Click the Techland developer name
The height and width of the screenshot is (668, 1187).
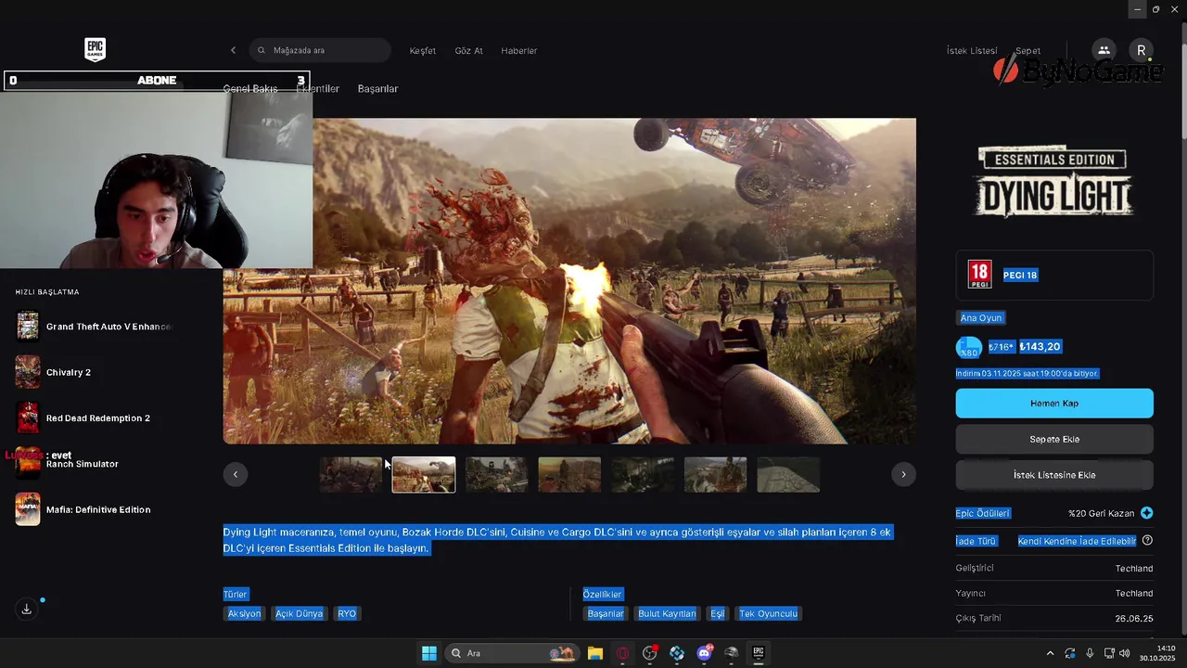pyautogui.click(x=1134, y=568)
